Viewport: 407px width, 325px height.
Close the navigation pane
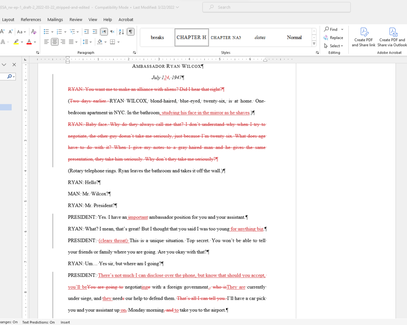pyautogui.click(x=14, y=65)
